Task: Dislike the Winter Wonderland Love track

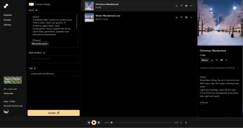Action: click(x=182, y=17)
